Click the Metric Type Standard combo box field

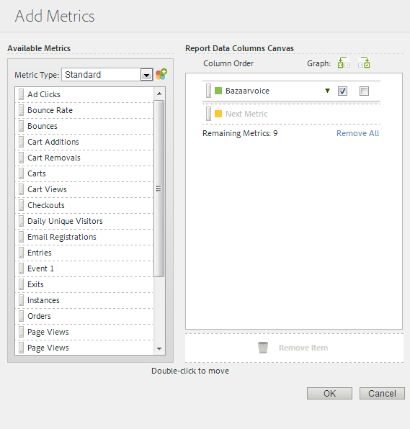[107, 75]
